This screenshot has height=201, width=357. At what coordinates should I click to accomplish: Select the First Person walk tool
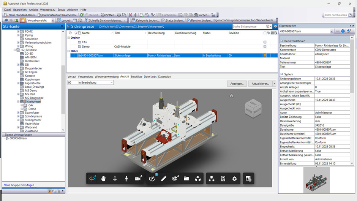pyautogui.click(x=126, y=179)
